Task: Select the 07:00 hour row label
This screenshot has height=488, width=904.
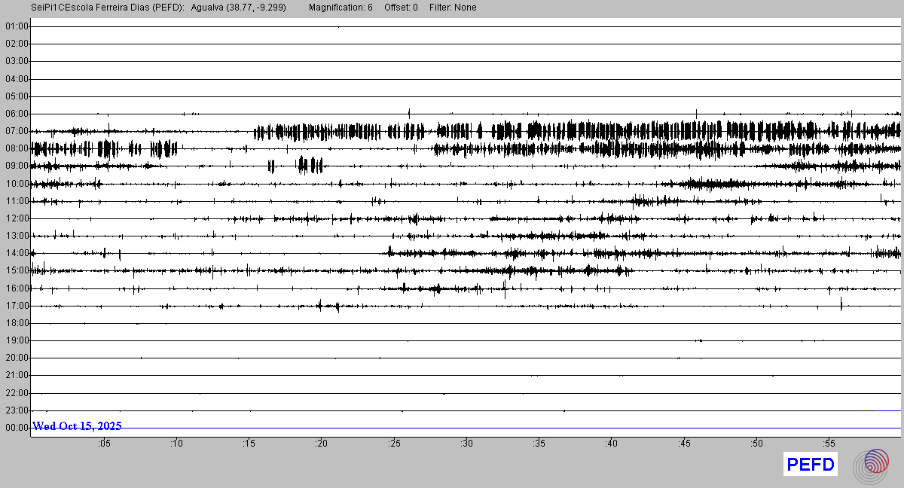Action: pos(17,131)
